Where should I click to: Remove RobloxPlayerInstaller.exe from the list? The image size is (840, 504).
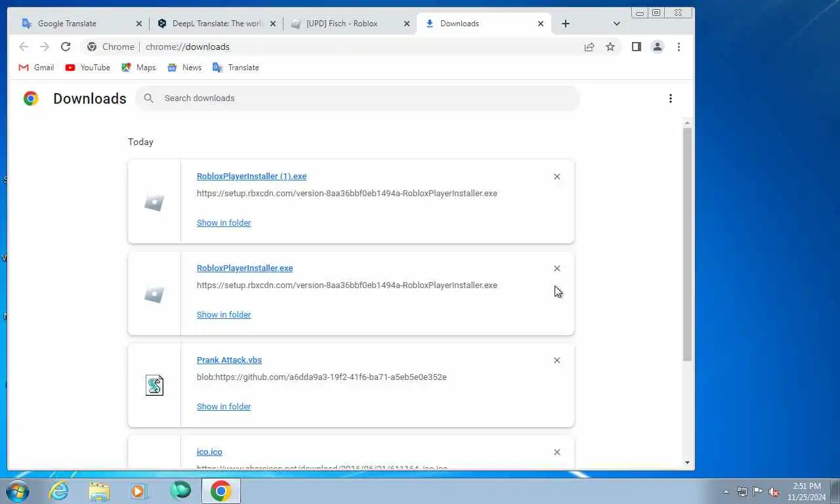(x=557, y=268)
